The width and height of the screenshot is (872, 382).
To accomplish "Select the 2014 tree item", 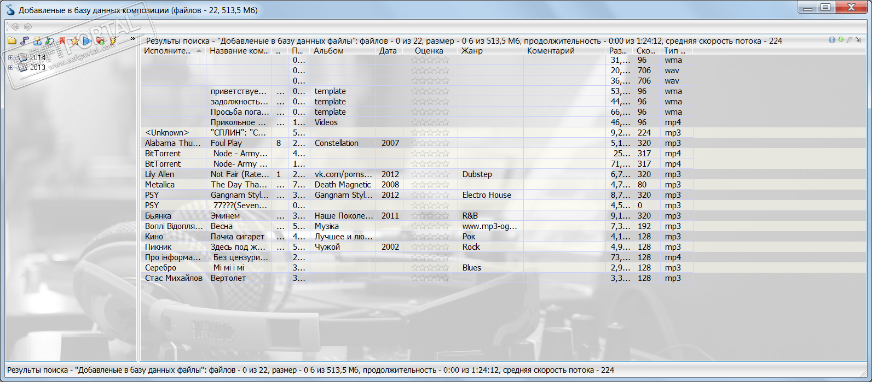I will point(38,57).
